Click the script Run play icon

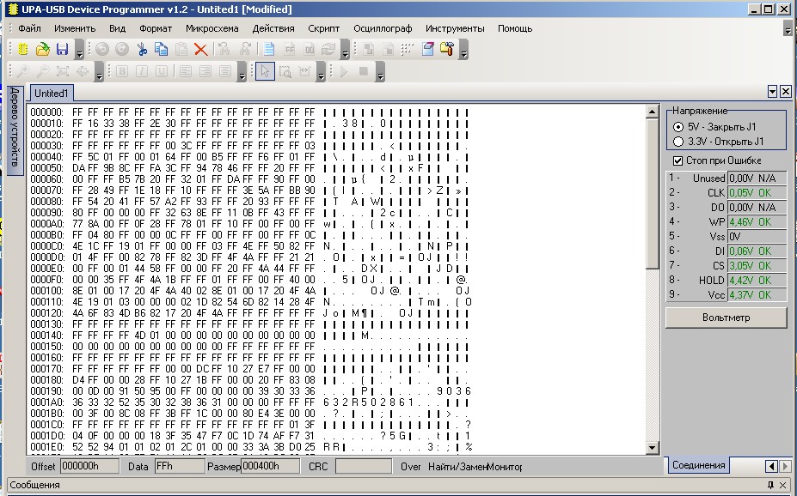pos(344,71)
